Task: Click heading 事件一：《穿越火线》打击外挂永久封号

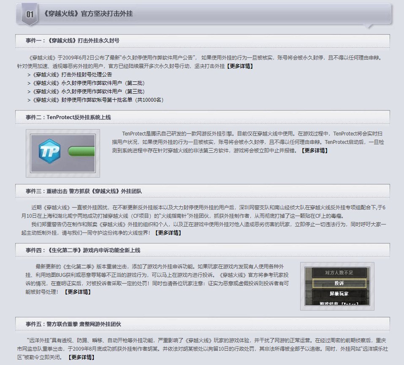Action: pos(73,41)
